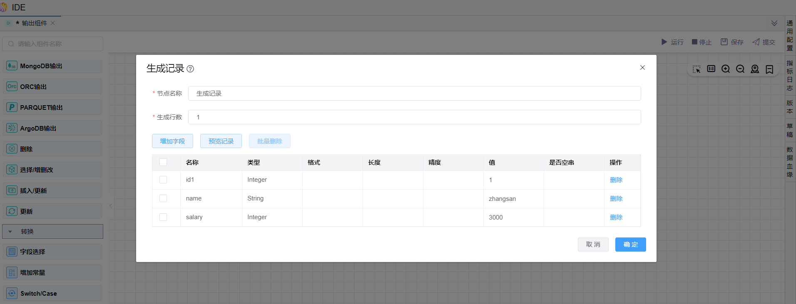Click the 增加字段 button
Image resolution: width=796 pixels, height=304 pixels.
pyautogui.click(x=172, y=141)
